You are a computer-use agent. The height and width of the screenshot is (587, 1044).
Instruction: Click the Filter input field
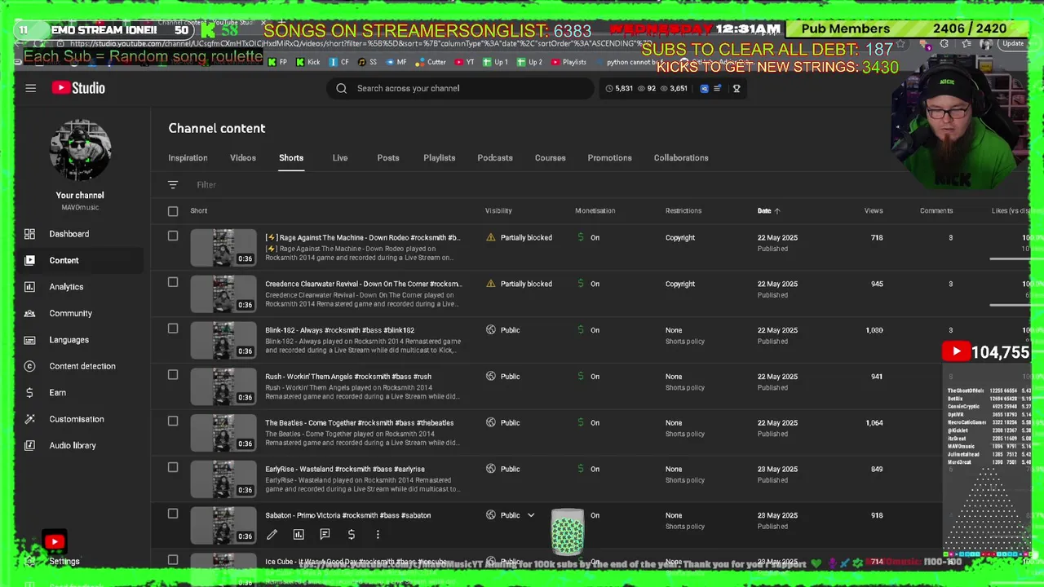click(206, 185)
